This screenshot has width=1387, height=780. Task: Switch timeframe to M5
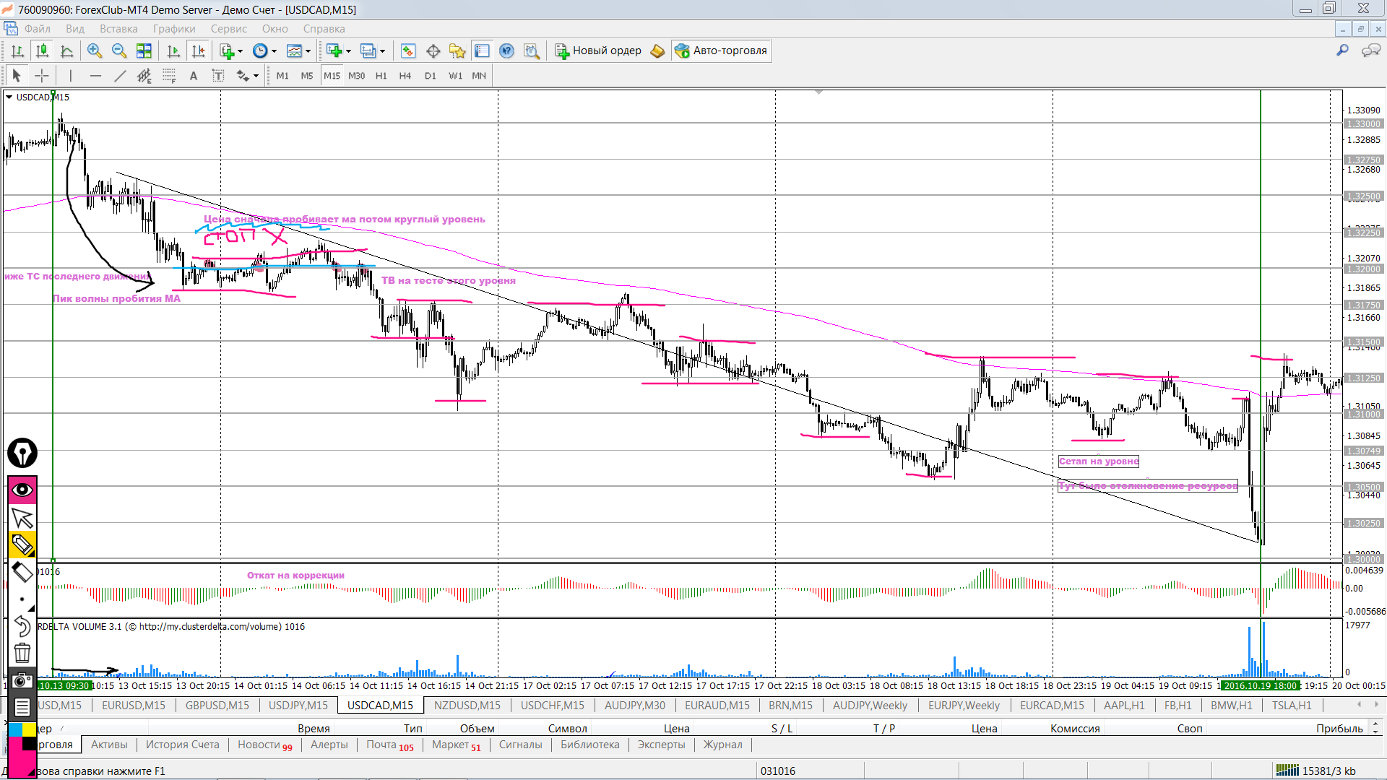click(307, 75)
